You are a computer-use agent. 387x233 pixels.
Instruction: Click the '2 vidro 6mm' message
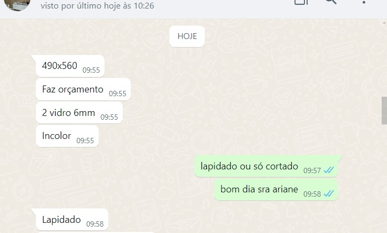(x=79, y=113)
